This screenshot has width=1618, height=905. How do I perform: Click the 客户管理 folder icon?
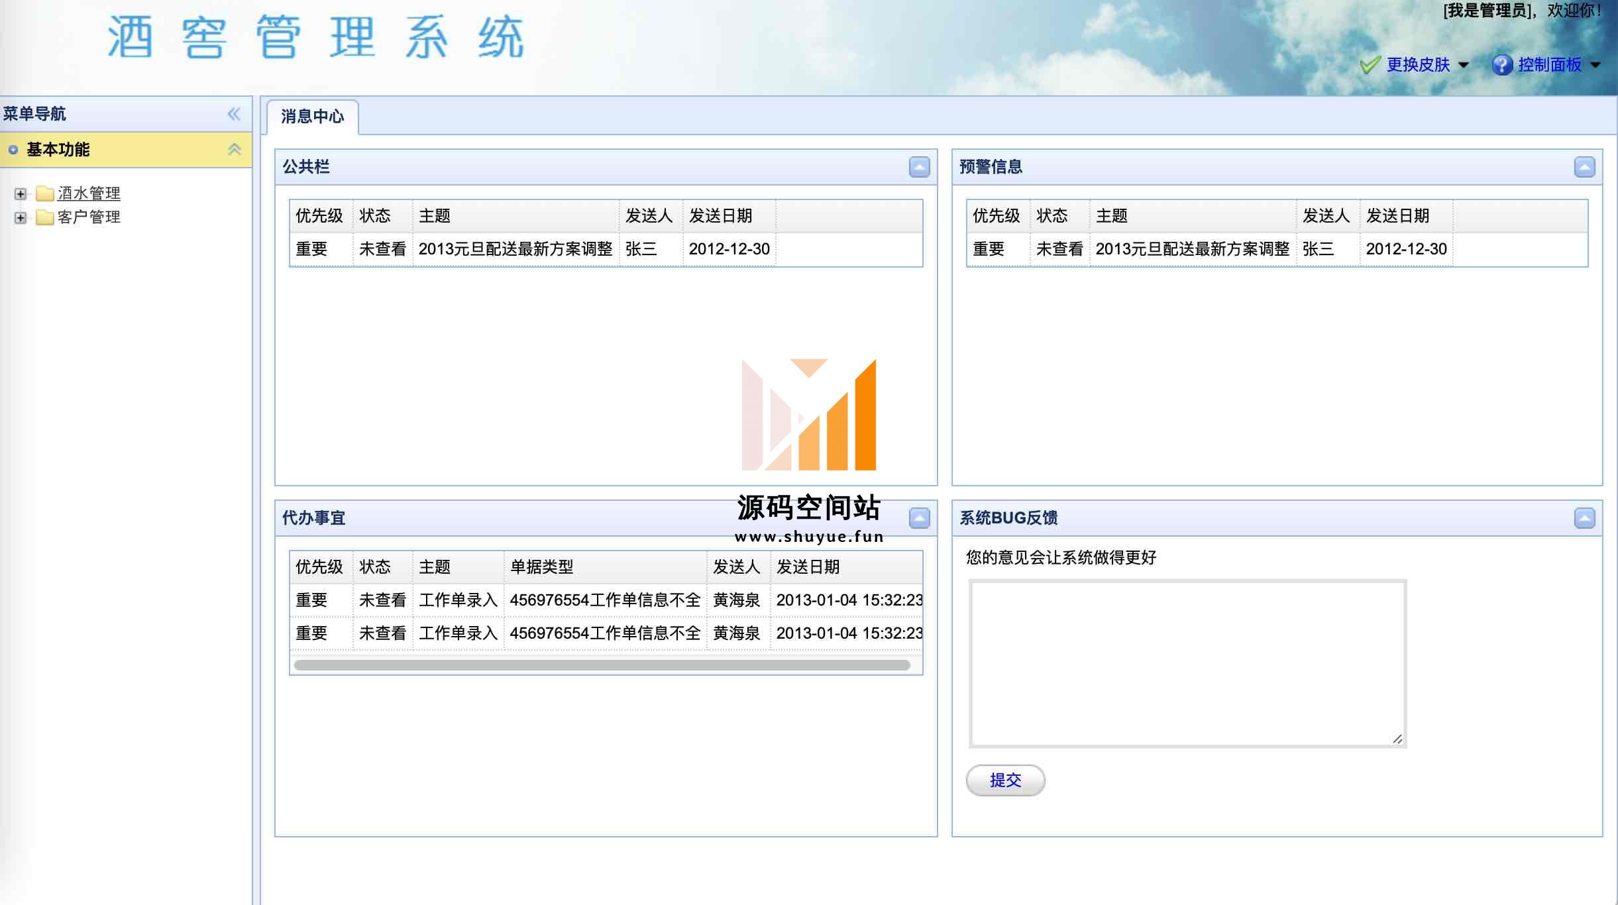coord(45,217)
